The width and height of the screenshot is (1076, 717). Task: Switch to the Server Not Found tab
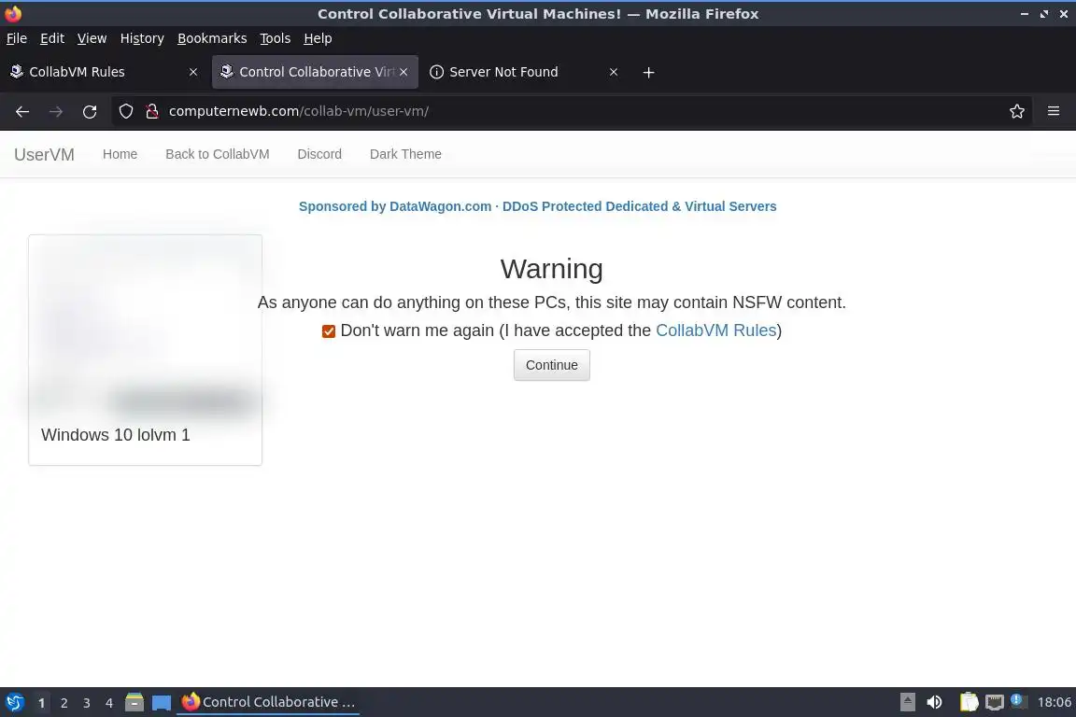pos(524,72)
